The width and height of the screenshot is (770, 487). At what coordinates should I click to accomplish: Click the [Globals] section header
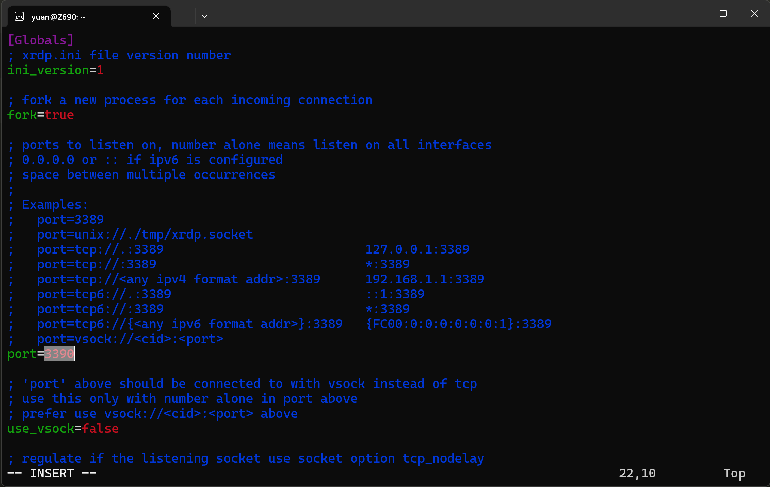(41, 40)
